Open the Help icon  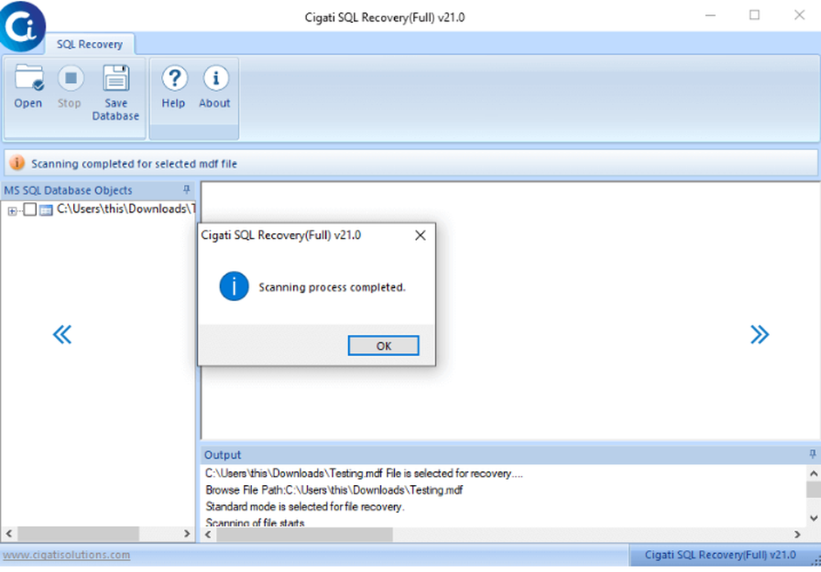pyautogui.click(x=174, y=79)
